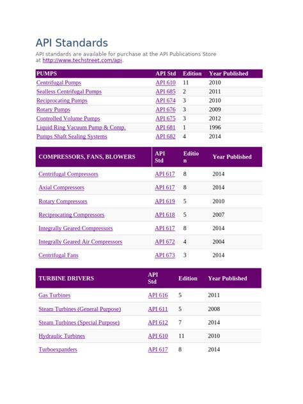Open Axial Compressors link
The width and height of the screenshot is (303, 404).
61,187
